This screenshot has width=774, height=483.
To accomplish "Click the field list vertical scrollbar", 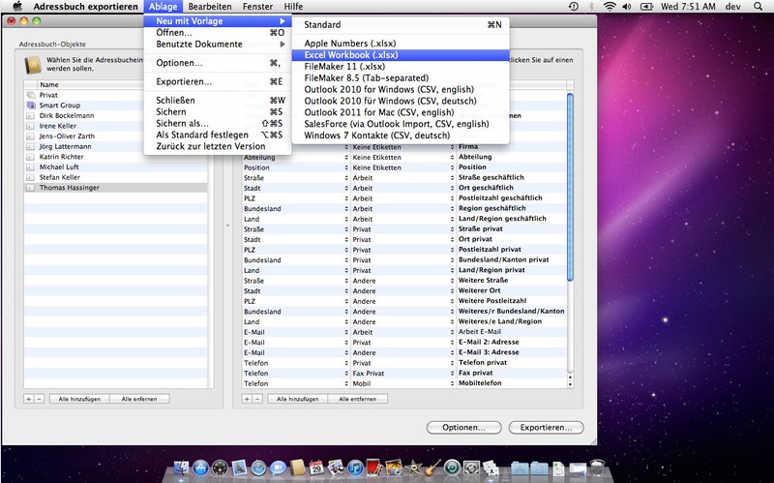I will coord(570,188).
